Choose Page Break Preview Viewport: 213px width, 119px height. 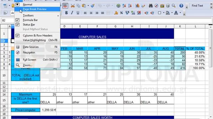[37, 9]
